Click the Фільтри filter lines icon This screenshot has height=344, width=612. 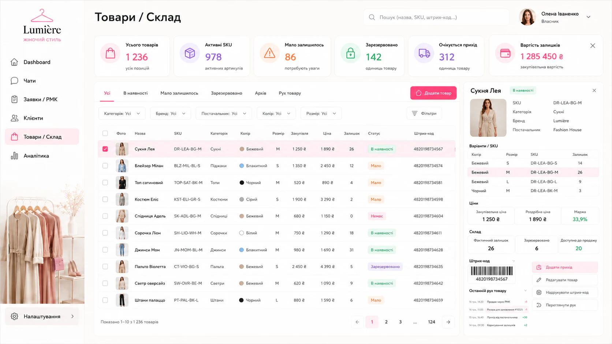tap(414, 113)
